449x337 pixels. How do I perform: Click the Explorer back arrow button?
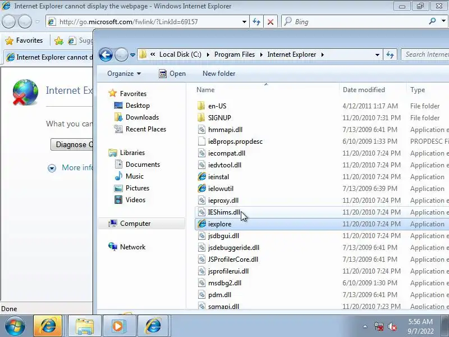pyautogui.click(x=106, y=54)
